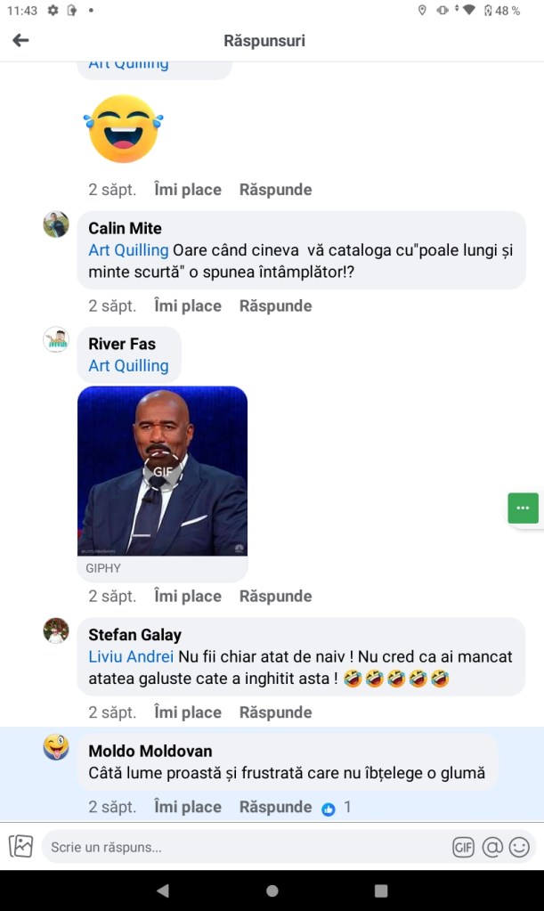Image resolution: width=544 pixels, height=911 pixels.
Task: Open the photo attachment icon
Action: click(20, 846)
